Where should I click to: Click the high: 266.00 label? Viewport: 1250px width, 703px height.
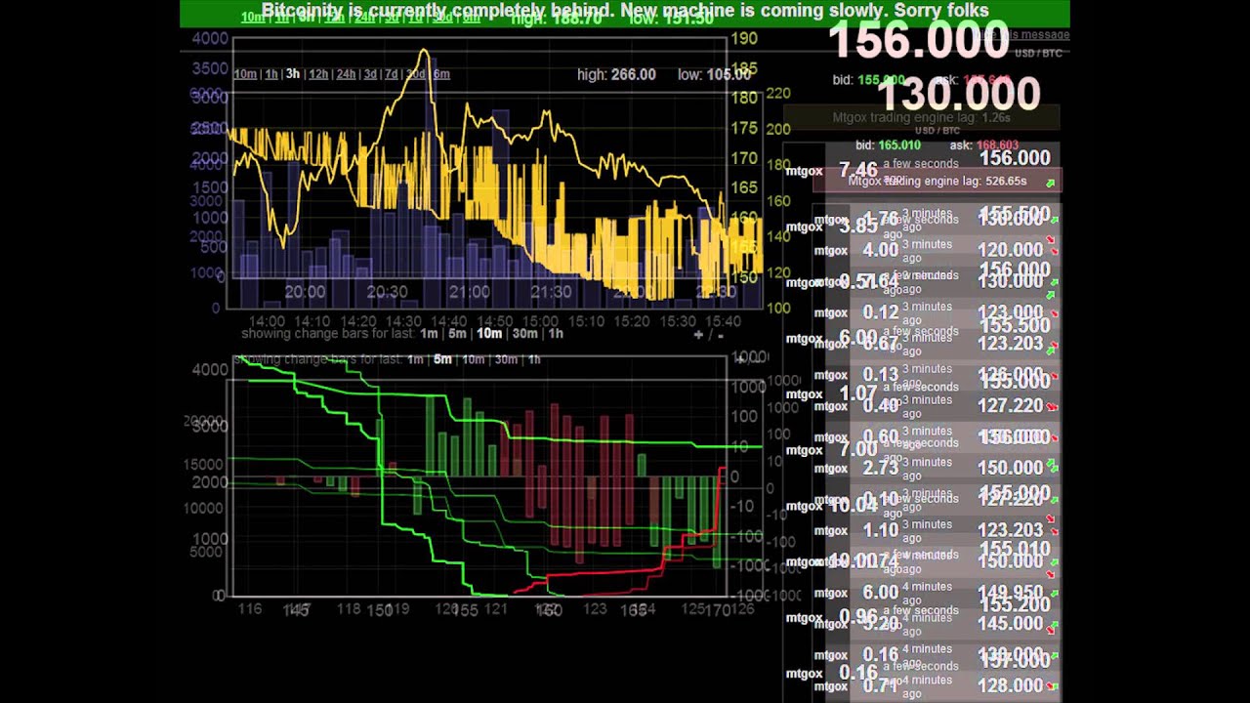click(616, 74)
